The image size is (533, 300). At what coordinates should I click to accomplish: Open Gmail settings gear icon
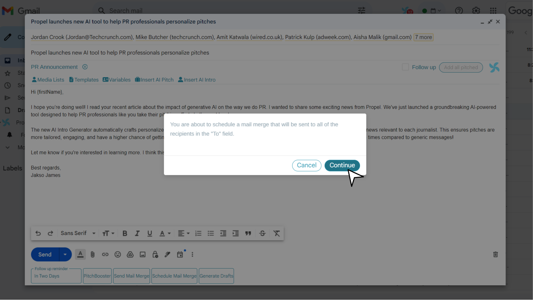[x=476, y=11]
